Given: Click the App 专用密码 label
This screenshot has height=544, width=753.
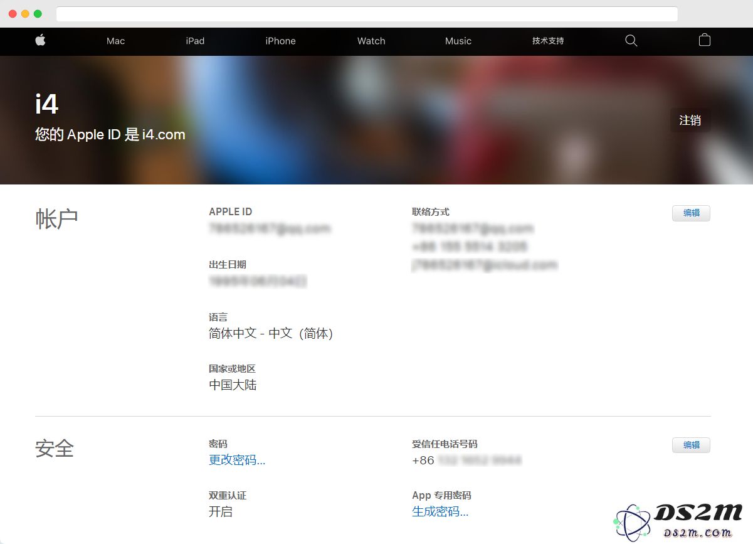Looking at the screenshot, I should (441, 495).
